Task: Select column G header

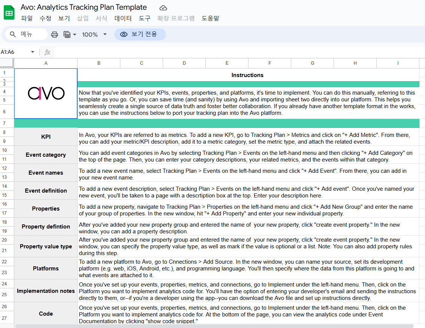Action: coord(313,63)
